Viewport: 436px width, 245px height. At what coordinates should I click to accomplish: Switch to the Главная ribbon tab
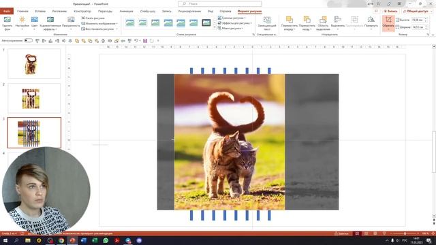point(22,11)
